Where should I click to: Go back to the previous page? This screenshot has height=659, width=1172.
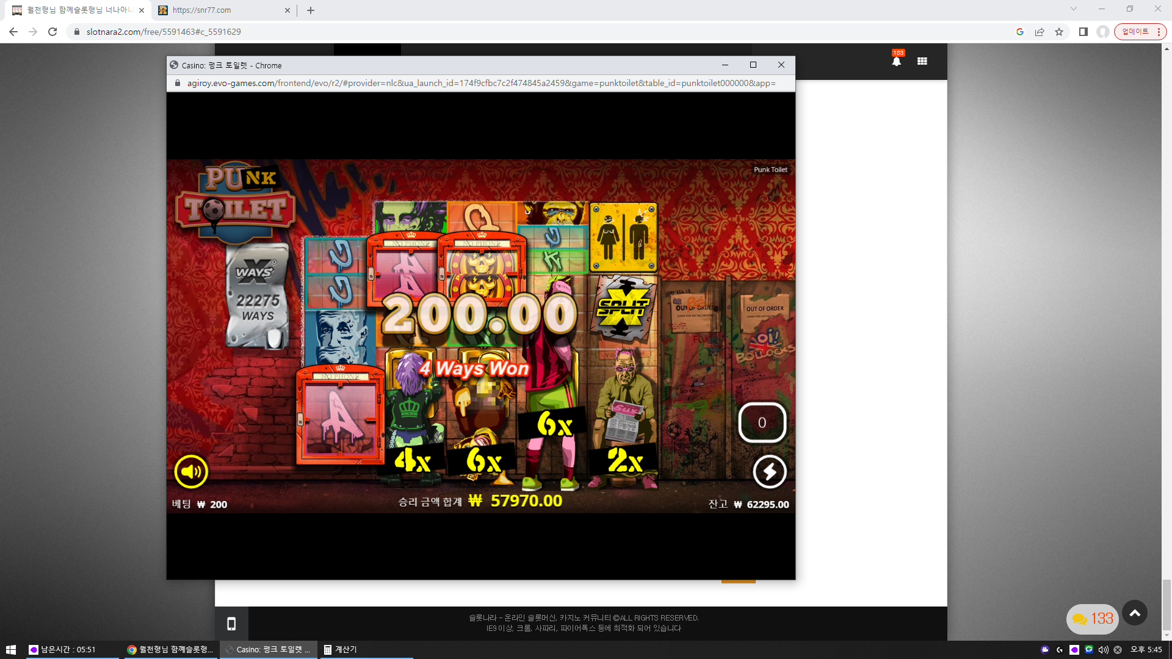pyautogui.click(x=13, y=32)
